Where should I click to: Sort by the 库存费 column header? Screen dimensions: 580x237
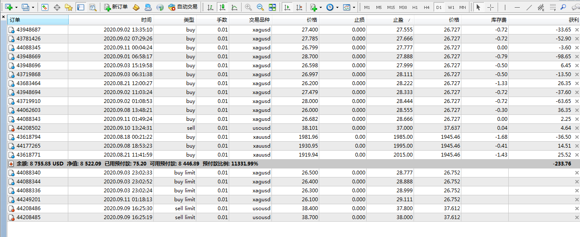tap(485, 20)
